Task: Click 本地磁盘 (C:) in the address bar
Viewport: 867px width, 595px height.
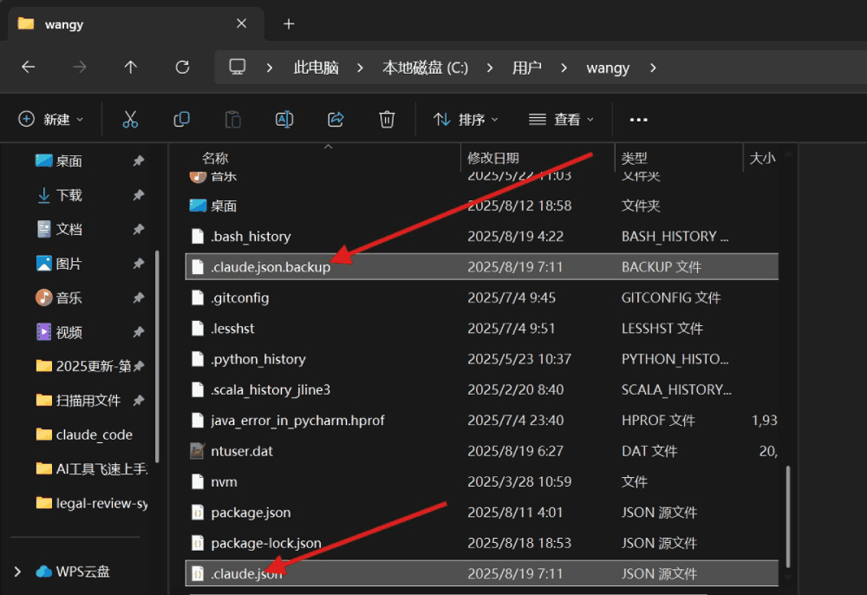Action: [x=425, y=68]
